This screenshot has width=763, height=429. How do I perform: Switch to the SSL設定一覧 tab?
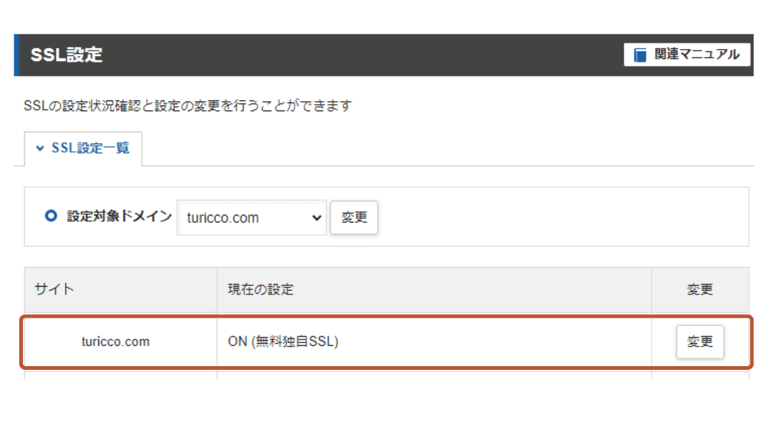[83, 148]
